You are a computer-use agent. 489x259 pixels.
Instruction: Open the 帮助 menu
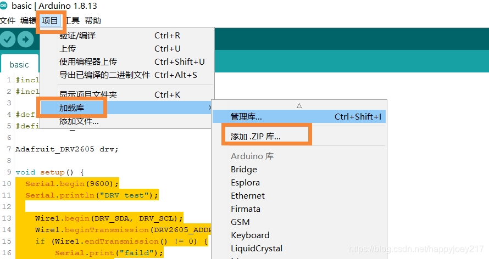tap(93, 20)
